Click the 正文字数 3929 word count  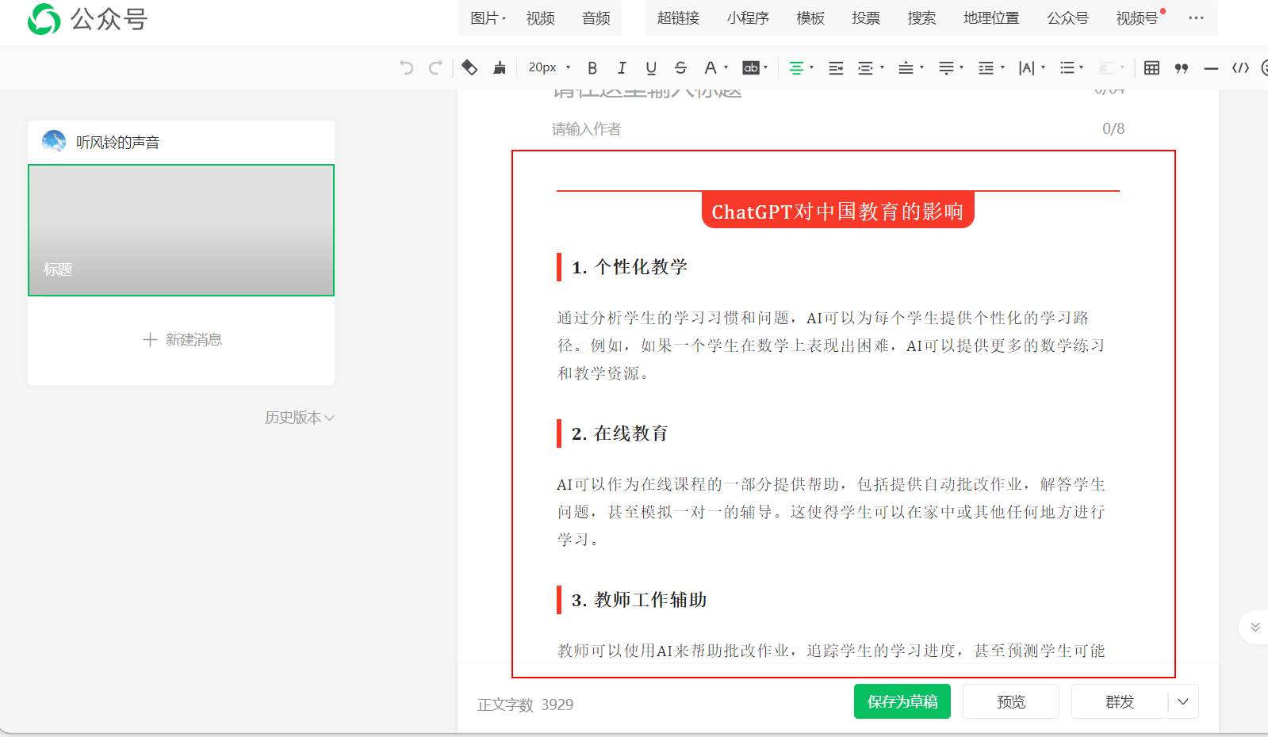coord(525,705)
